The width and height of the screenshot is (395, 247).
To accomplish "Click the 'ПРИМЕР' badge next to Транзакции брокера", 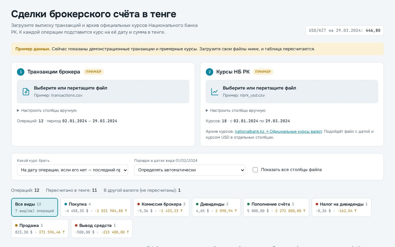I will click(x=94, y=72).
